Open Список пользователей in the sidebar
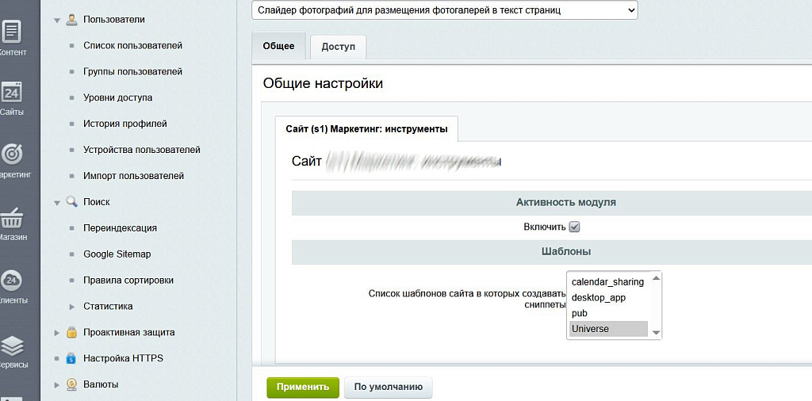The width and height of the screenshot is (812, 401). [132, 46]
